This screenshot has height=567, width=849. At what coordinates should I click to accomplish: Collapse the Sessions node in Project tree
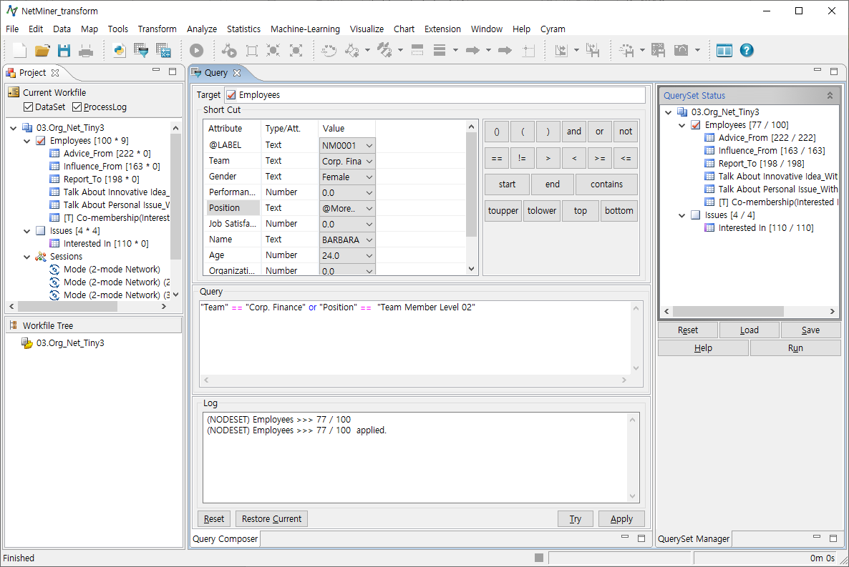[27, 257]
